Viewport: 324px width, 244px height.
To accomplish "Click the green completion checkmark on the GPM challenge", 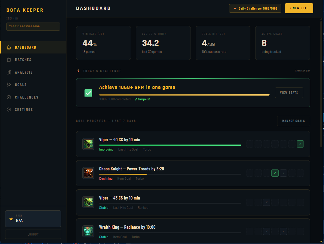I will click(88, 93).
